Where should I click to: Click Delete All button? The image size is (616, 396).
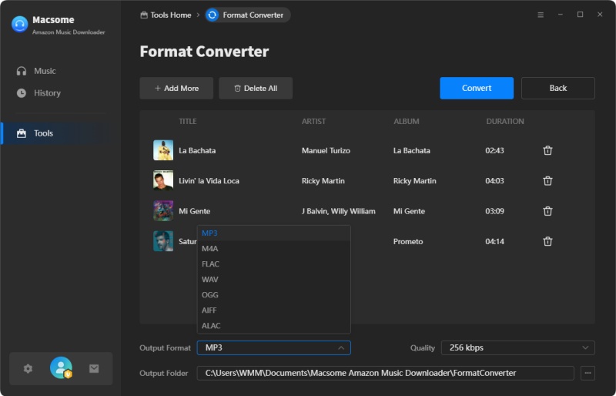(x=256, y=88)
